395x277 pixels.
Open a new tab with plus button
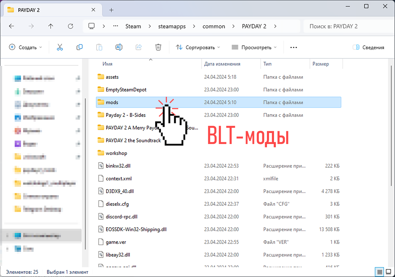point(111,10)
